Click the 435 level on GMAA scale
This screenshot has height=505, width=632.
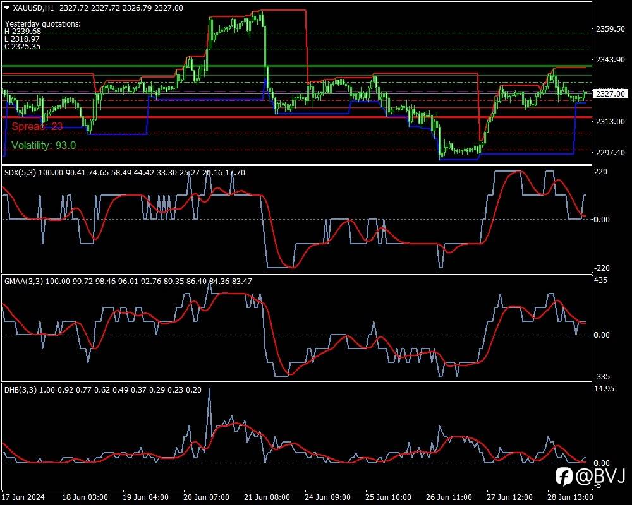pyautogui.click(x=601, y=280)
